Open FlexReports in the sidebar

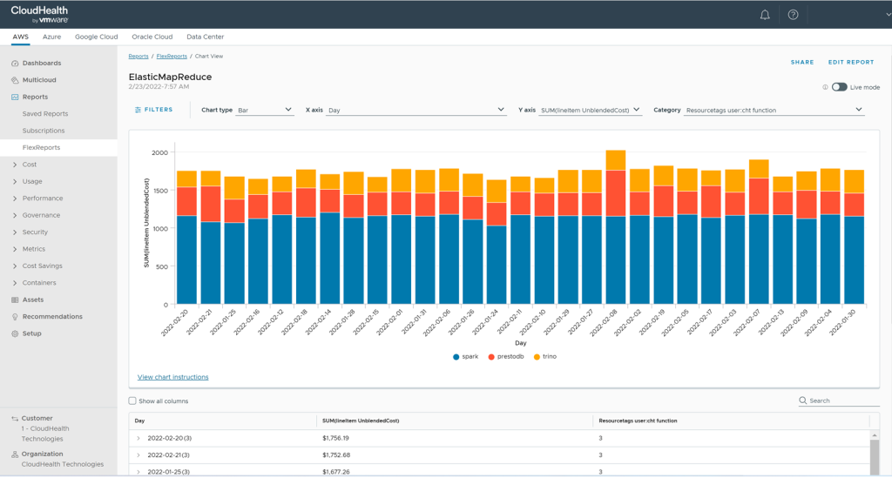point(41,148)
